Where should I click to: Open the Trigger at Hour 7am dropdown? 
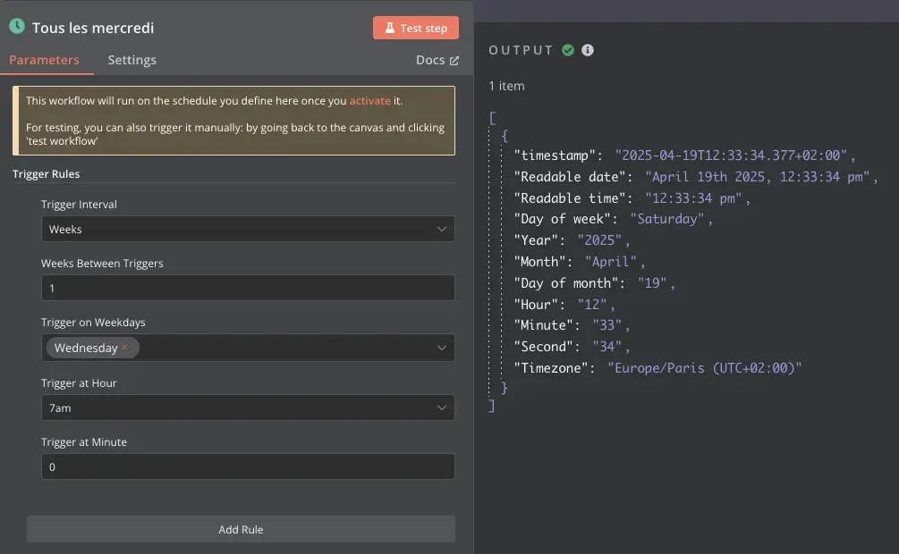[x=248, y=408]
